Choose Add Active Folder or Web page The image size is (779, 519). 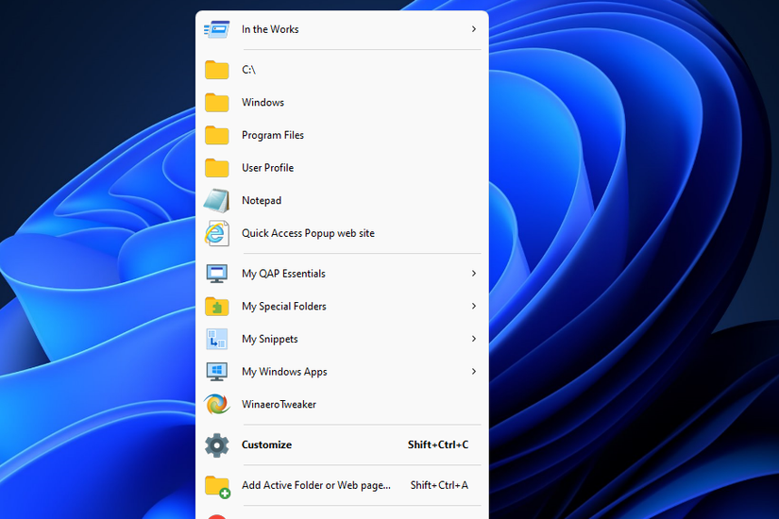[342, 486]
